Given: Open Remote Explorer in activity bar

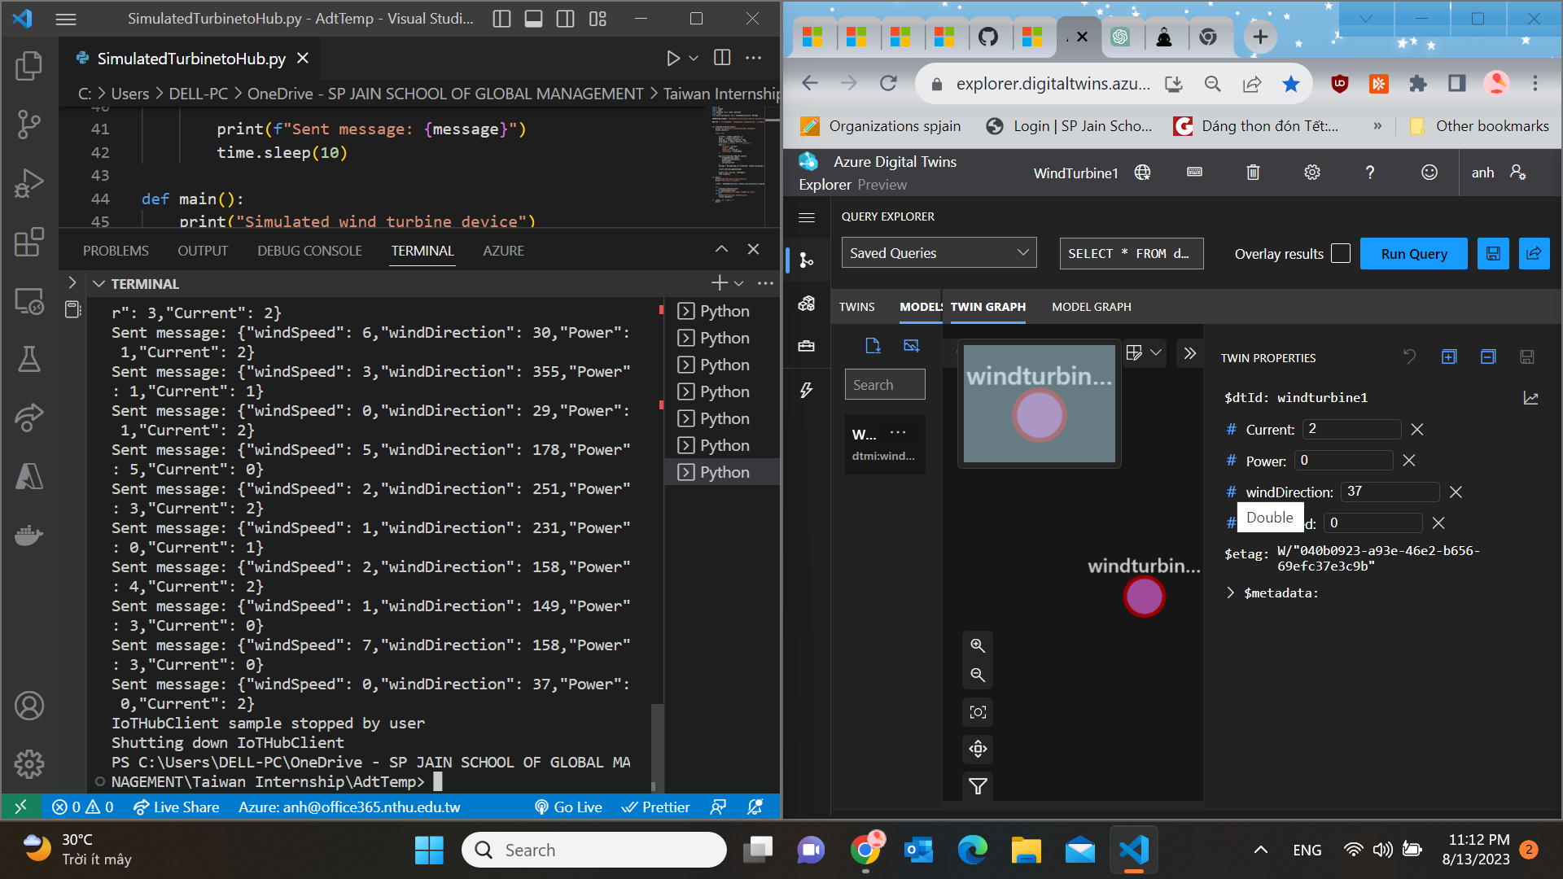Looking at the screenshot, I should [x=29, y=301].
